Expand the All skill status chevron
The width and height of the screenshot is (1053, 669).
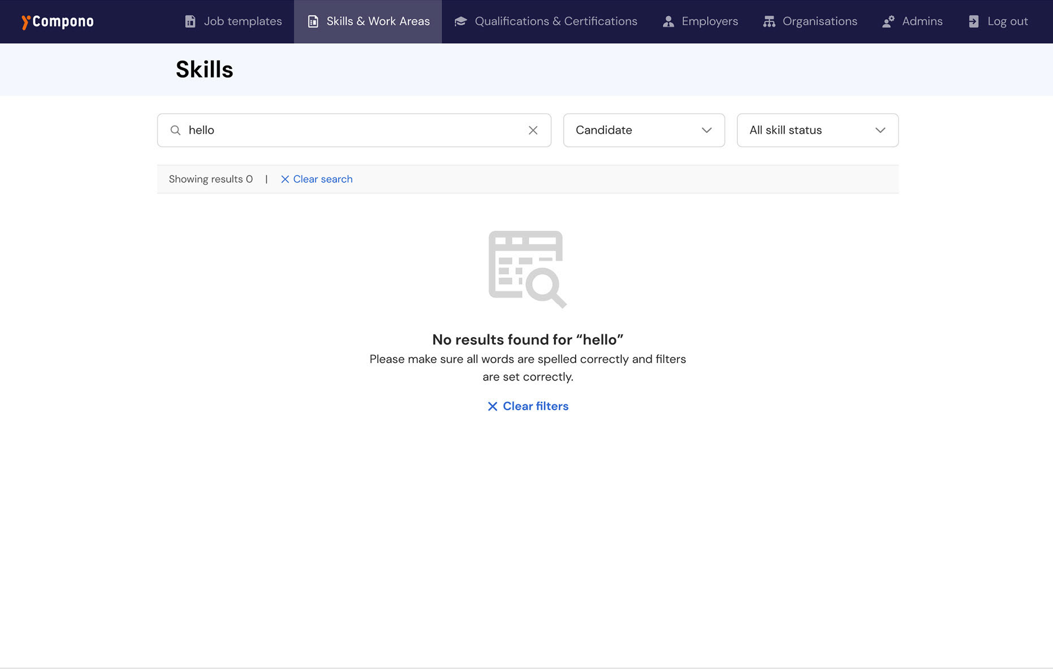[880, 130]
